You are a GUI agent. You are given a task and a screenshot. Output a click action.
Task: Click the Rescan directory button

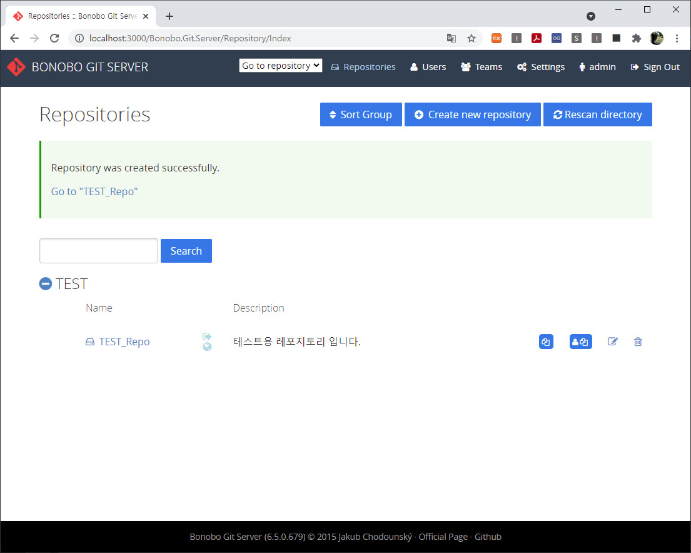pyautogui.click(x=598, y=114)
